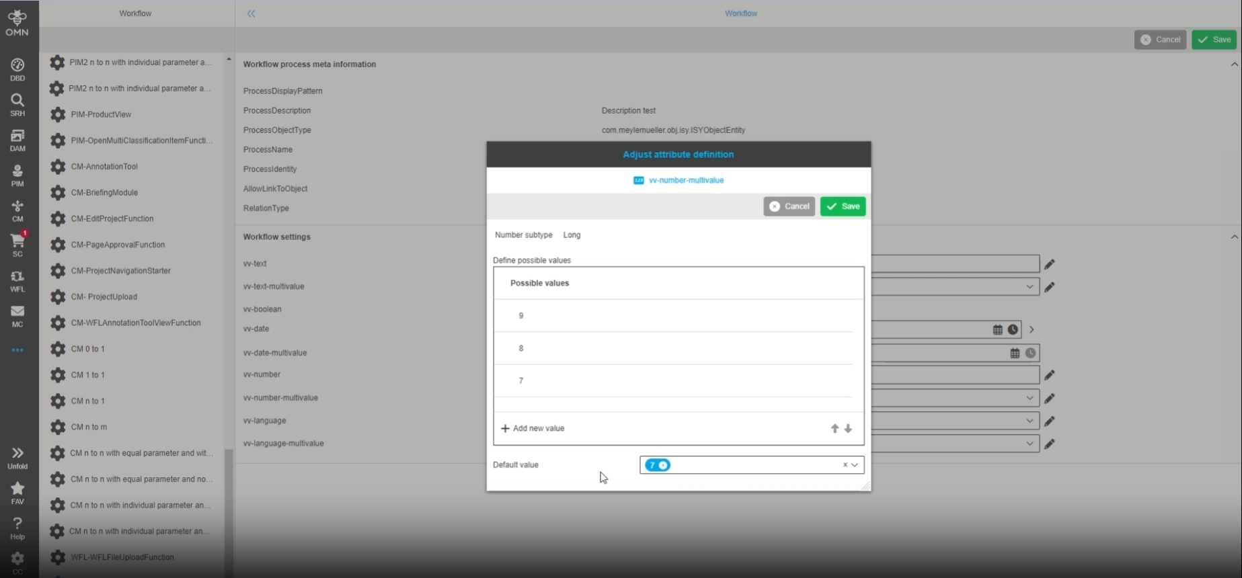Viewport: 1242px width, 578px height.
Task: Remove the 7 tag from Default value
Action: click(663, 465)
